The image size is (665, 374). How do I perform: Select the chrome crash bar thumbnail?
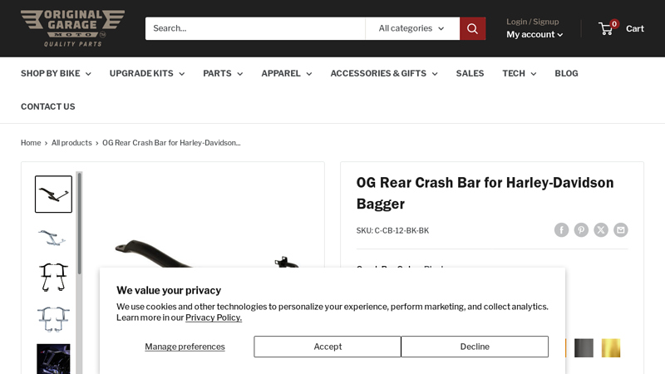[53, 238]
